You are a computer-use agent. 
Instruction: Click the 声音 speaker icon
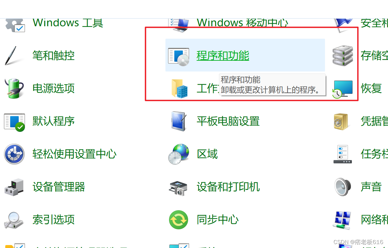(x=343, y=187)
